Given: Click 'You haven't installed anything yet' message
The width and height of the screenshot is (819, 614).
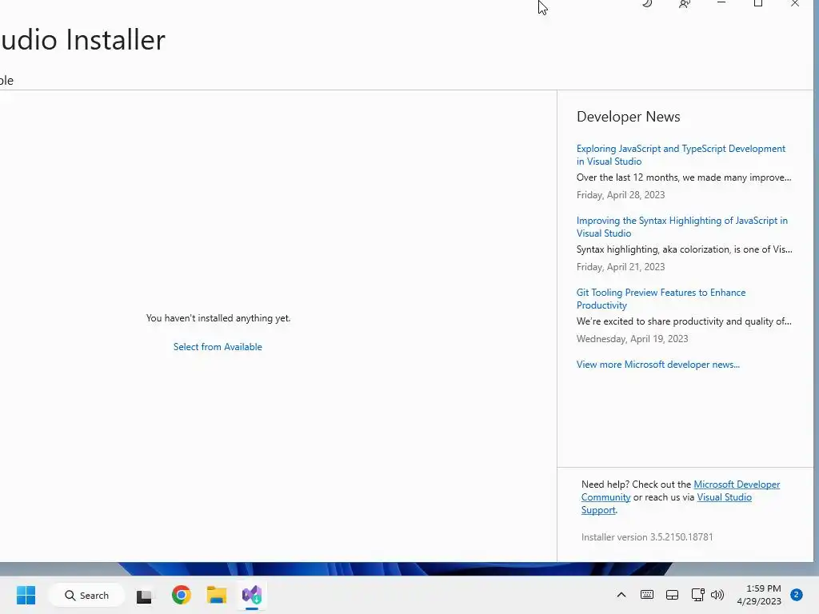Looking at the screenshot, I should coord(218,318).
